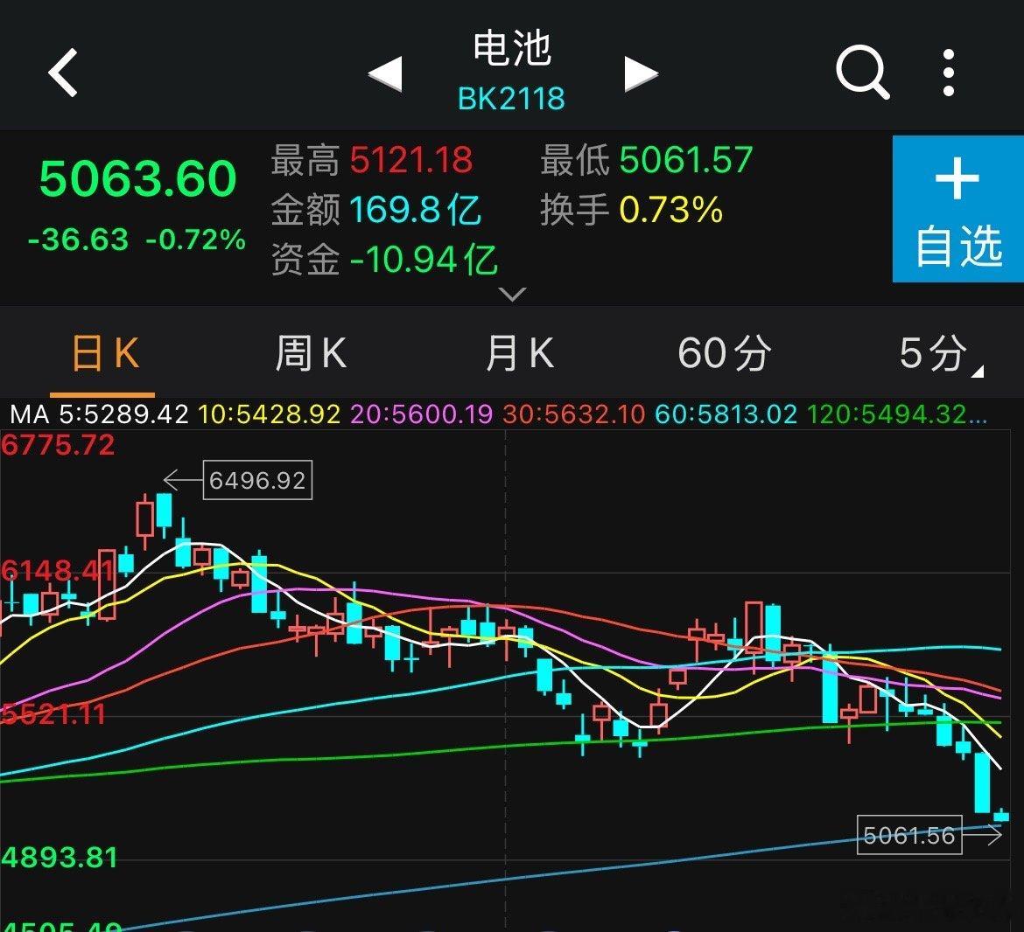Switch to the 月K tab
This screenshot has height=932, width=1024.
tap(520, 353)
